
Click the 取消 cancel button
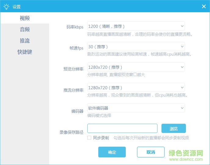point(150,152)
